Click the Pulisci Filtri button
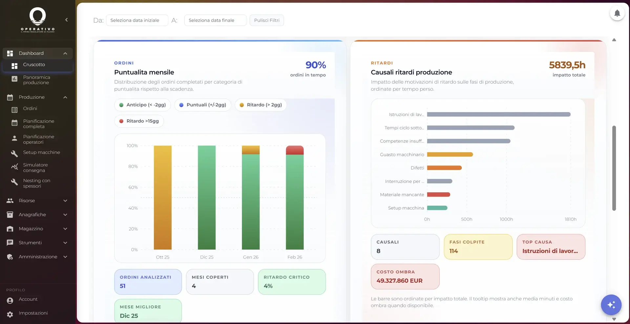630x324 pixels. pos(267,20)
